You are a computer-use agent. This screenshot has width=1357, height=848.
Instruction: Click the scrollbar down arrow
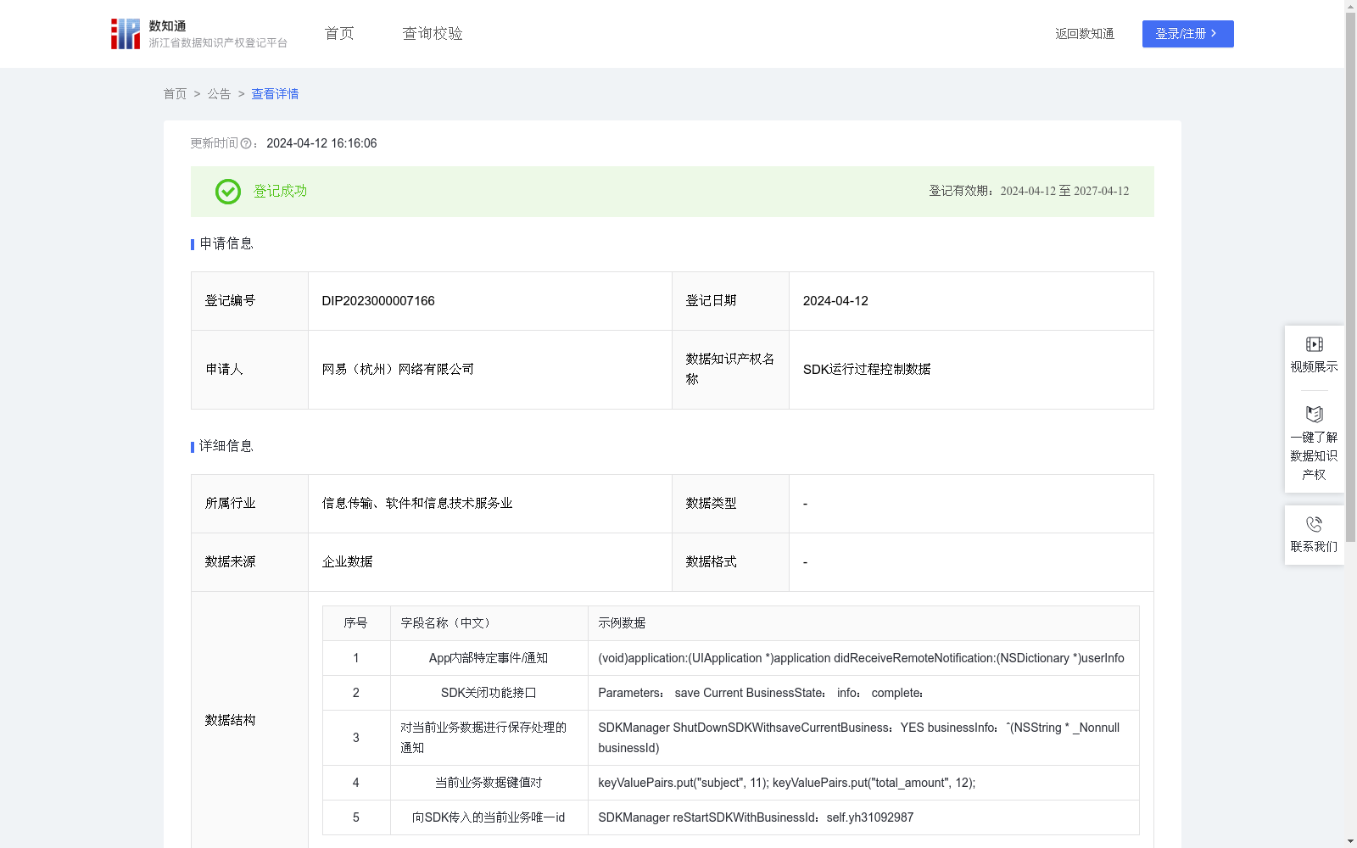click(1350, 841)
